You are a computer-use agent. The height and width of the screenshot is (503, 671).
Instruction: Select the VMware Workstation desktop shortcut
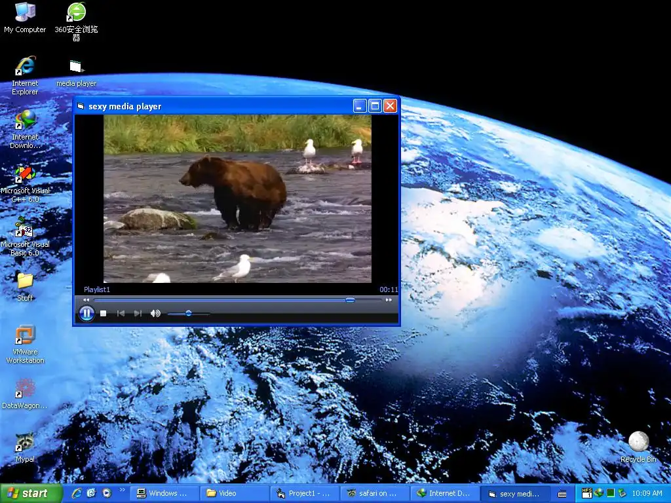click(x=25, y=345)
